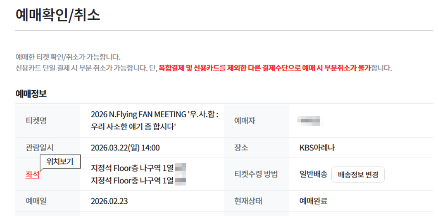Select the 관람일시 label cell
Viewport: 438px width, 216px height.
tap(39, 148)
